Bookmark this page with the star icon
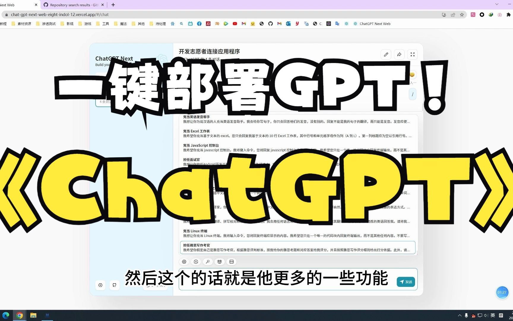 tap(462, 15)
